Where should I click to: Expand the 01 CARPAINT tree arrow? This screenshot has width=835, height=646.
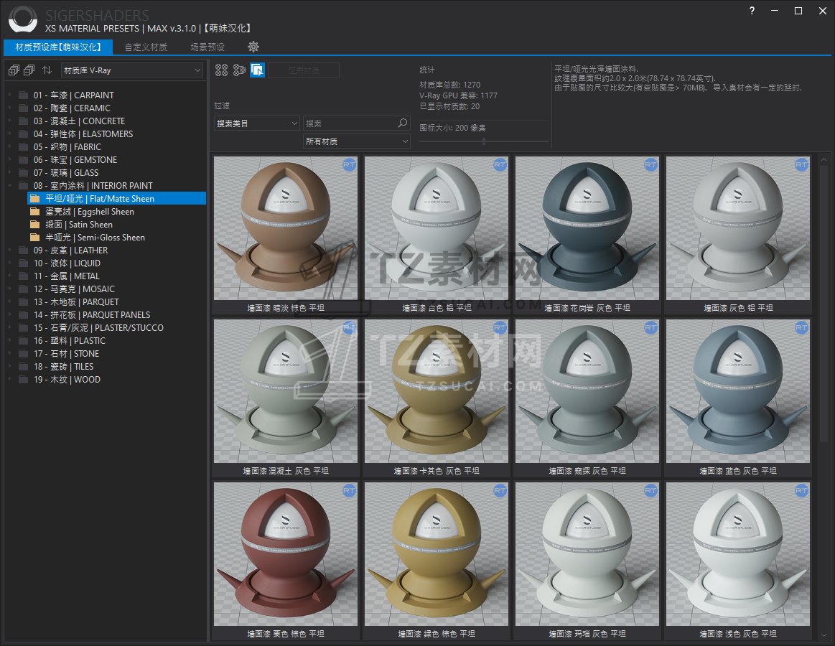click(x=9, y=95)
